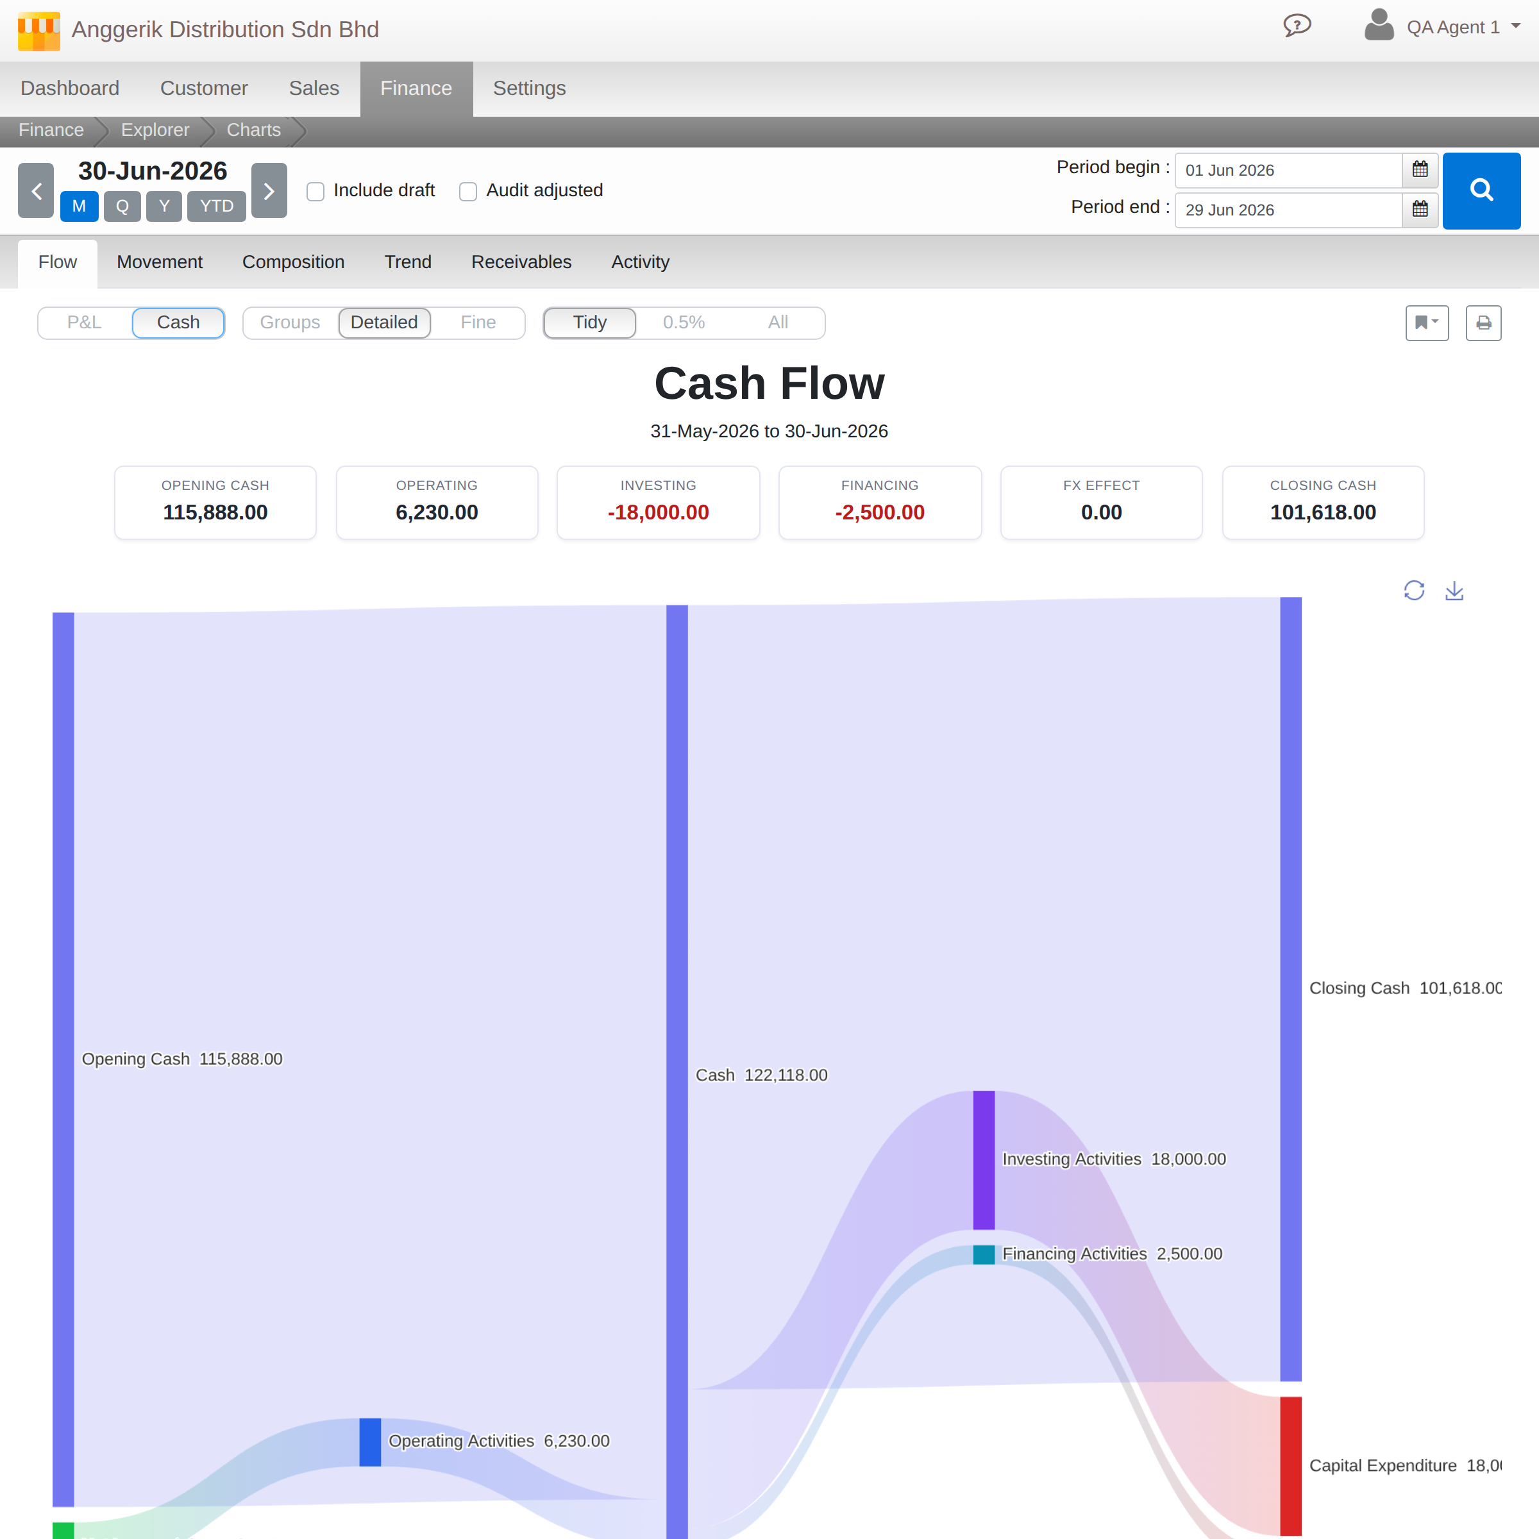Switch to the Activity tab
1539x1539 pixels.
(640, 262)
